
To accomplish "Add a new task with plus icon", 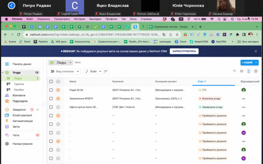I will click(38, 110).
